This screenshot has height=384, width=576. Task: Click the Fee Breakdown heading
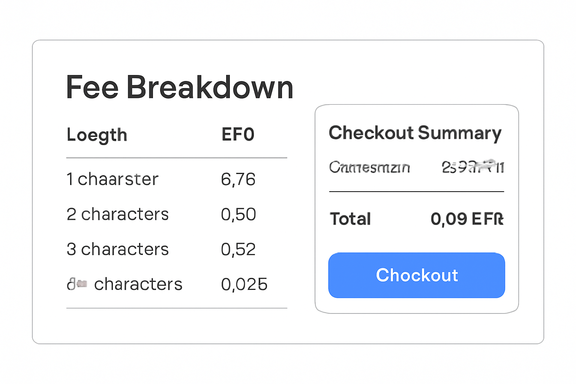(179, 87)
